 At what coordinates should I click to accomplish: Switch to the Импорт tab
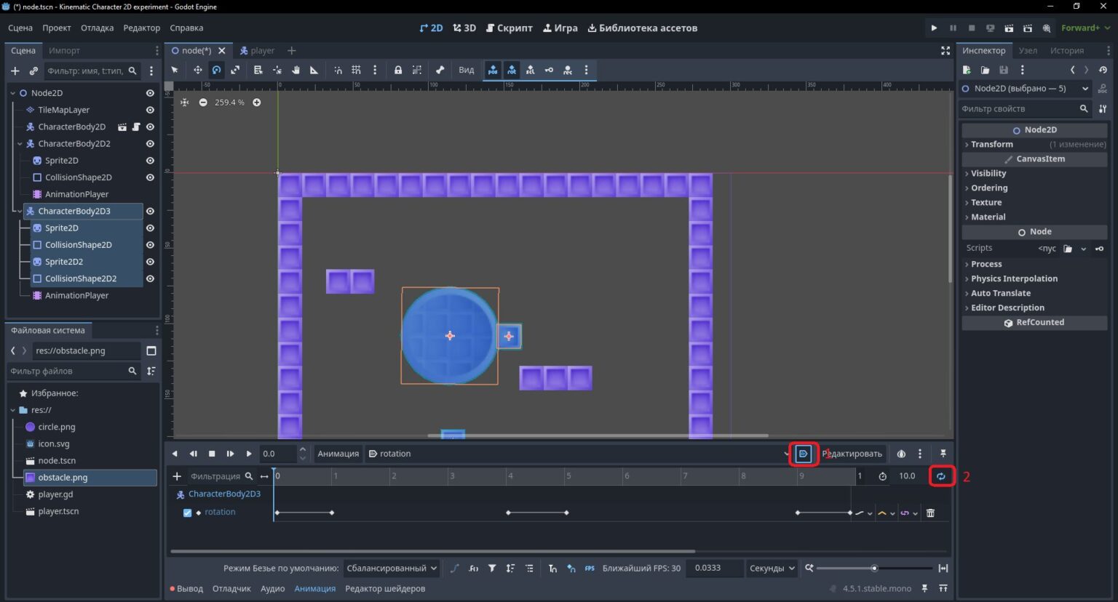(64, 50)
